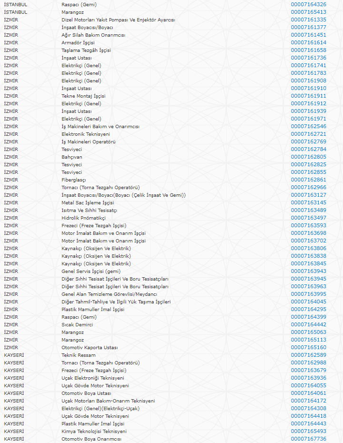343x443 pixels.
Task: Open Hidrolik Pnömatikçi link 00007163497
Action: click(x=308, y=218)
